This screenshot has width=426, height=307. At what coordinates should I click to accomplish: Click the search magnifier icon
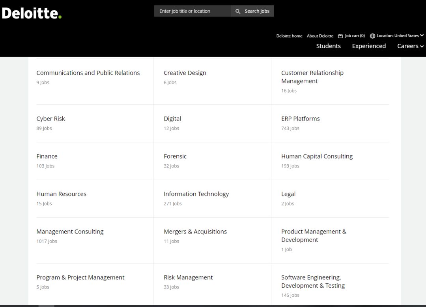(x=238, y=11)
